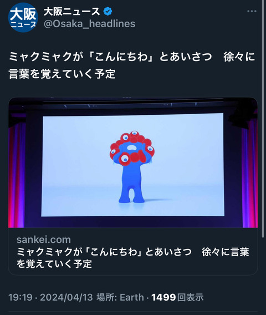Image resolution: width=266 pixels, height=315 pixels.
Task: Open the Myaku-Myaku stage photo thumbnail
Action: (x=133, y=162)
